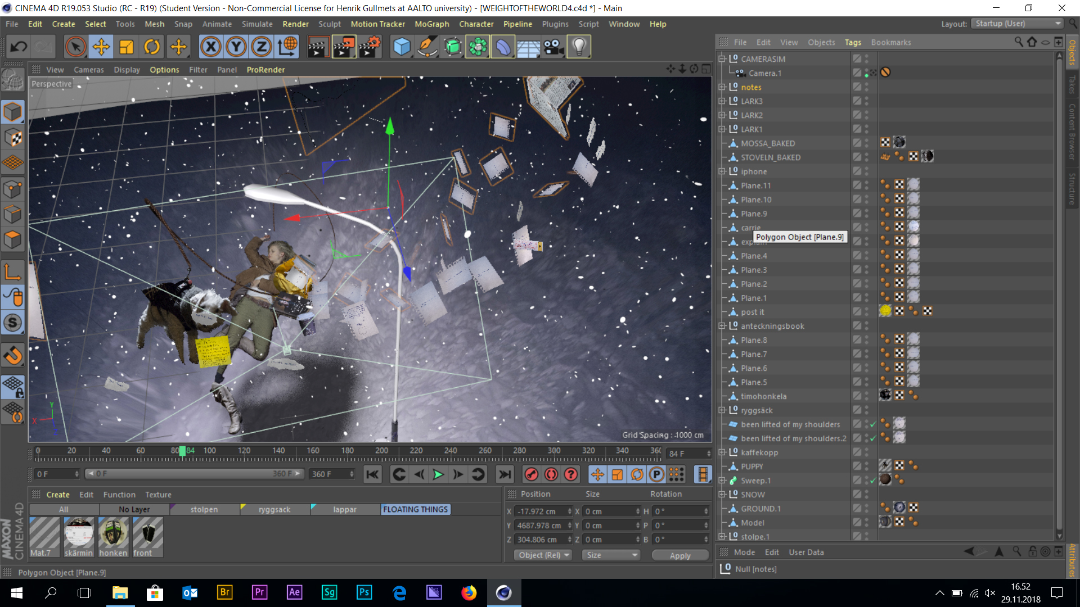1080x607 pixels.
Task: Open the Cube primitive object tool
Action: 402,47
